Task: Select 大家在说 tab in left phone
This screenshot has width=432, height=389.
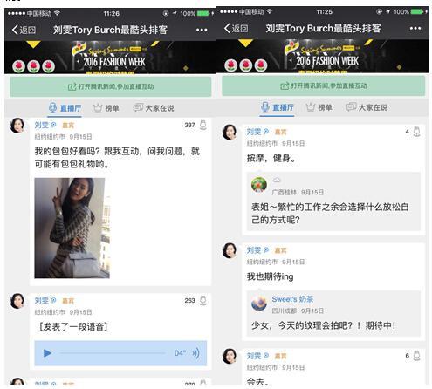Action: point(154,108)
